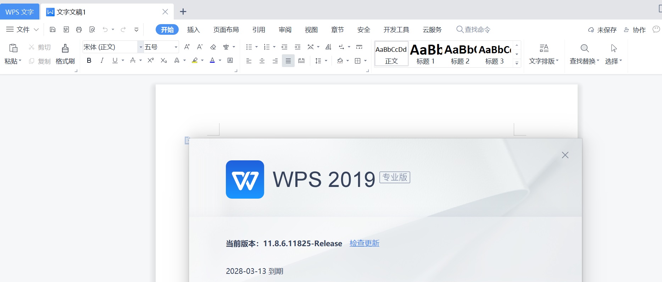662x282 pixels.
Task: Click the WPS logo in About dialog
Action: click(x=245, y=179)
